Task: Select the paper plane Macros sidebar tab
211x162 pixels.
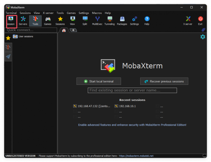Action: [x=8, y=57]
